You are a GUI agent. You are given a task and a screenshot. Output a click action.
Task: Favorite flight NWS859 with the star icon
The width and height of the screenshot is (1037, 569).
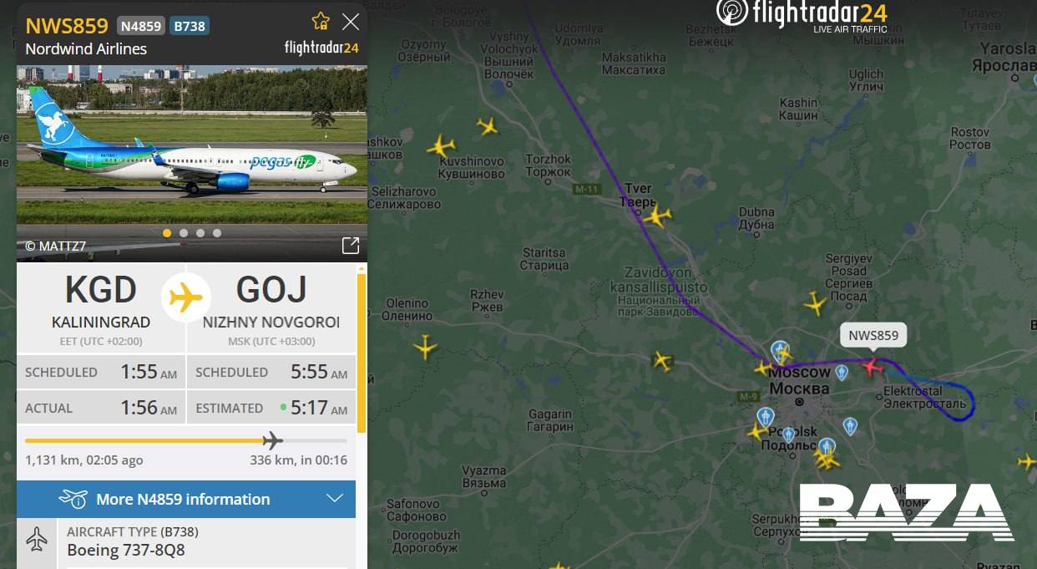click(321, 22)
